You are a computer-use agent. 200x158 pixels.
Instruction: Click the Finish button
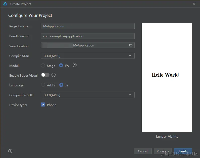click(183, 151)
